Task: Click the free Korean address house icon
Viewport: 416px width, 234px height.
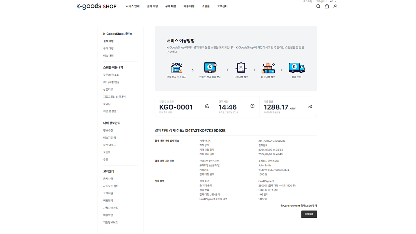Action: [176, 68]
